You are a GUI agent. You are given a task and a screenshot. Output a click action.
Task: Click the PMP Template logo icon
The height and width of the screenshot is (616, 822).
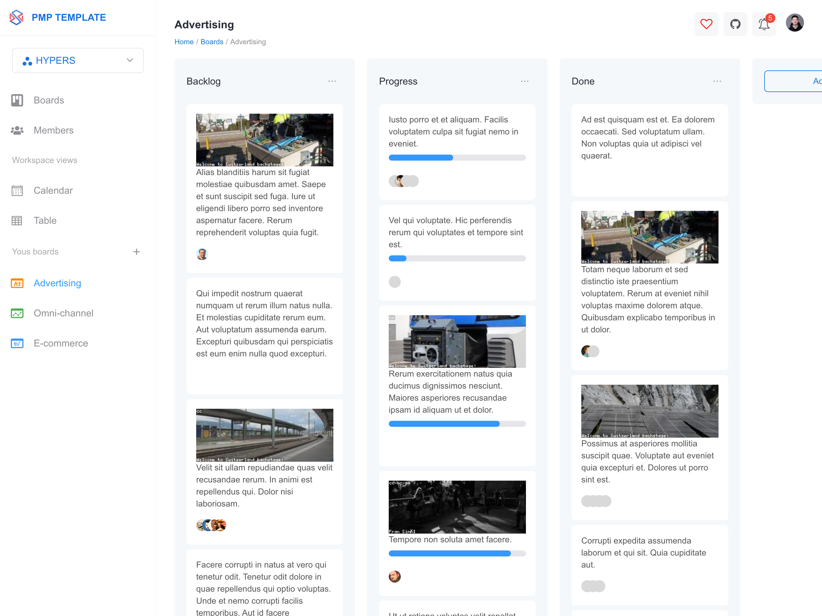16,17
